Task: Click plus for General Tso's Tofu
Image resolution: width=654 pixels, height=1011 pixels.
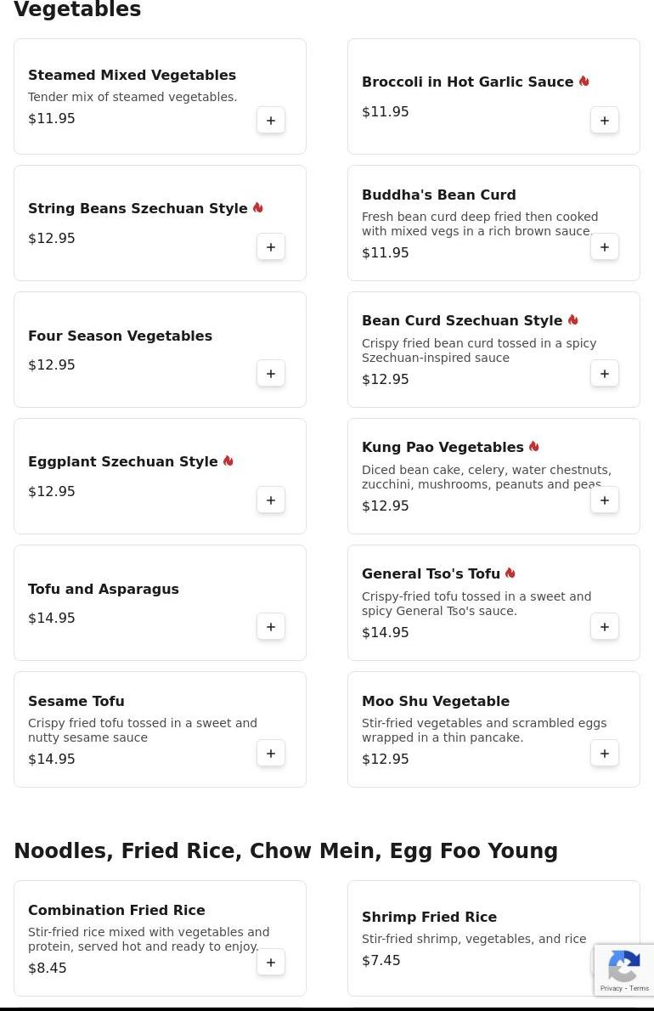Action: coord(605,627)
